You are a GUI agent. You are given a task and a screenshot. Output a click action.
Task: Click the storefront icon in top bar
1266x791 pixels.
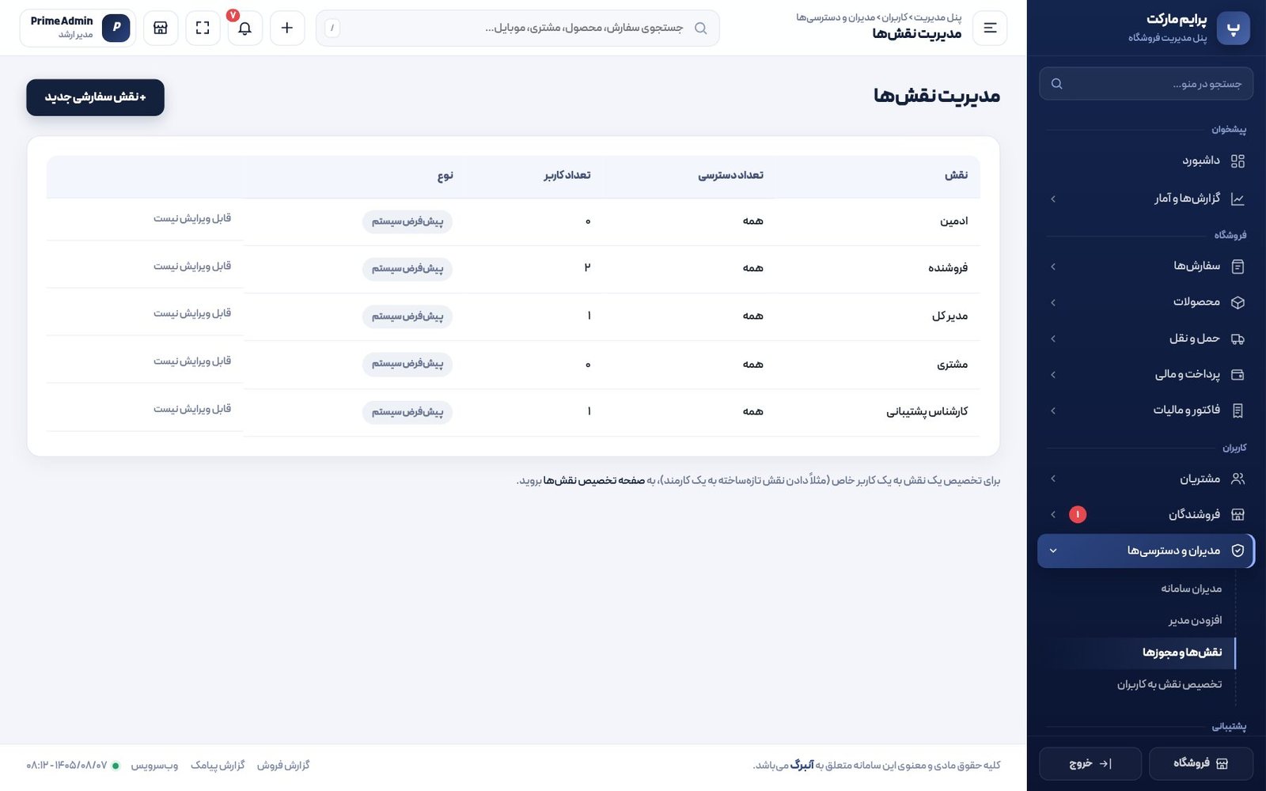[161, 28]
